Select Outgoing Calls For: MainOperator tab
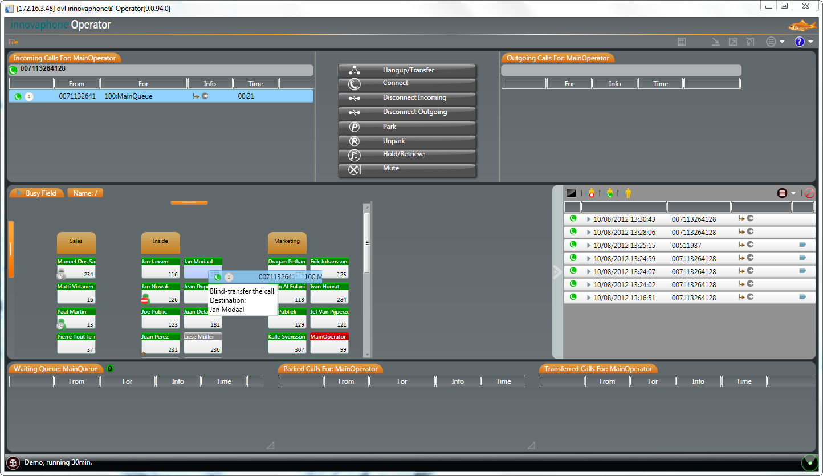Screen dimensions: 823x476 coord(558,58)
